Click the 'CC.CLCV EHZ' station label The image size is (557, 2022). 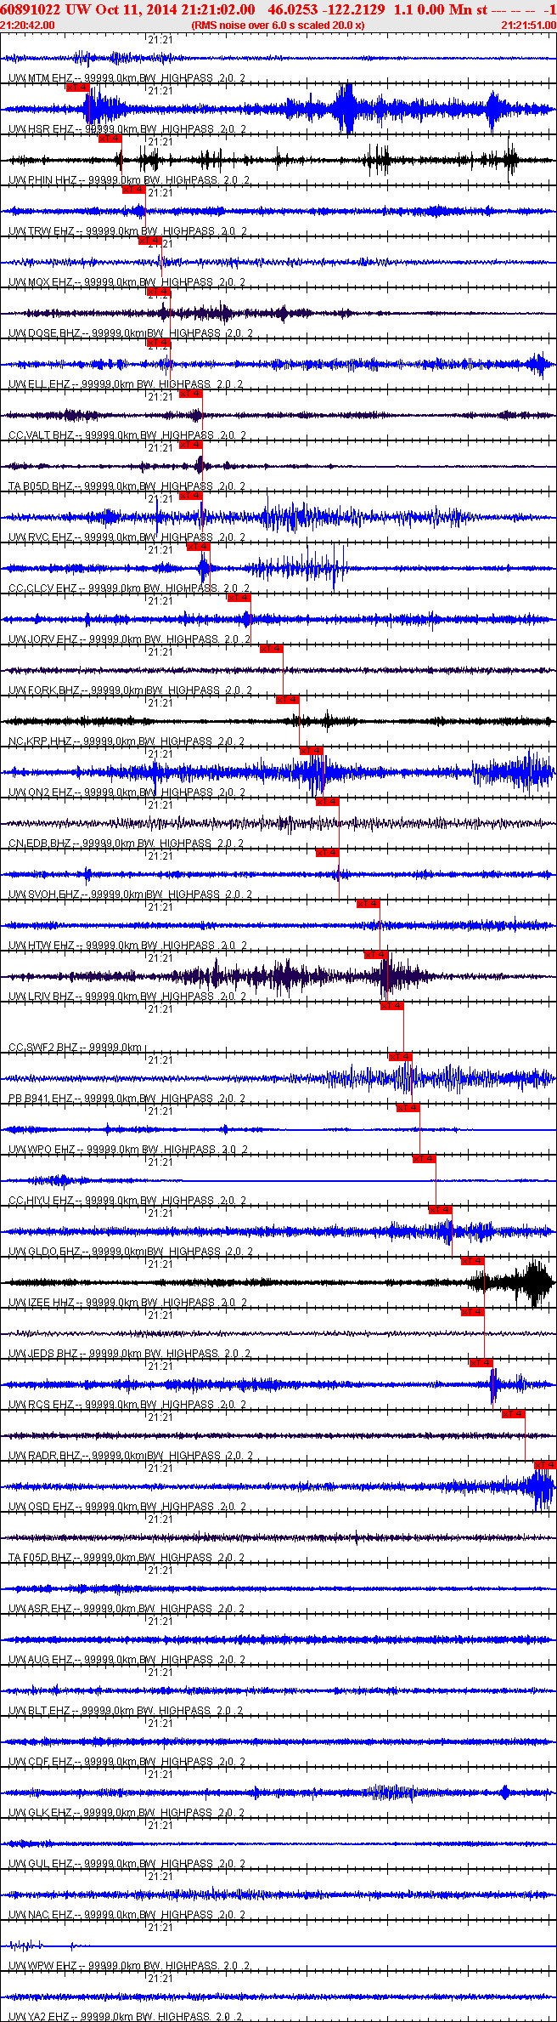42,588
